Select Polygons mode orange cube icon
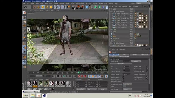The height and width of the screenshot is (98, 175). (x=24, y=38)
